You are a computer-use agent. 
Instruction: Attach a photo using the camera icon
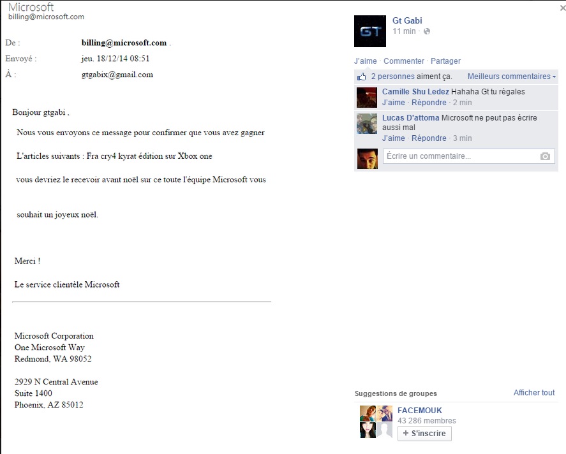[545, 156]
